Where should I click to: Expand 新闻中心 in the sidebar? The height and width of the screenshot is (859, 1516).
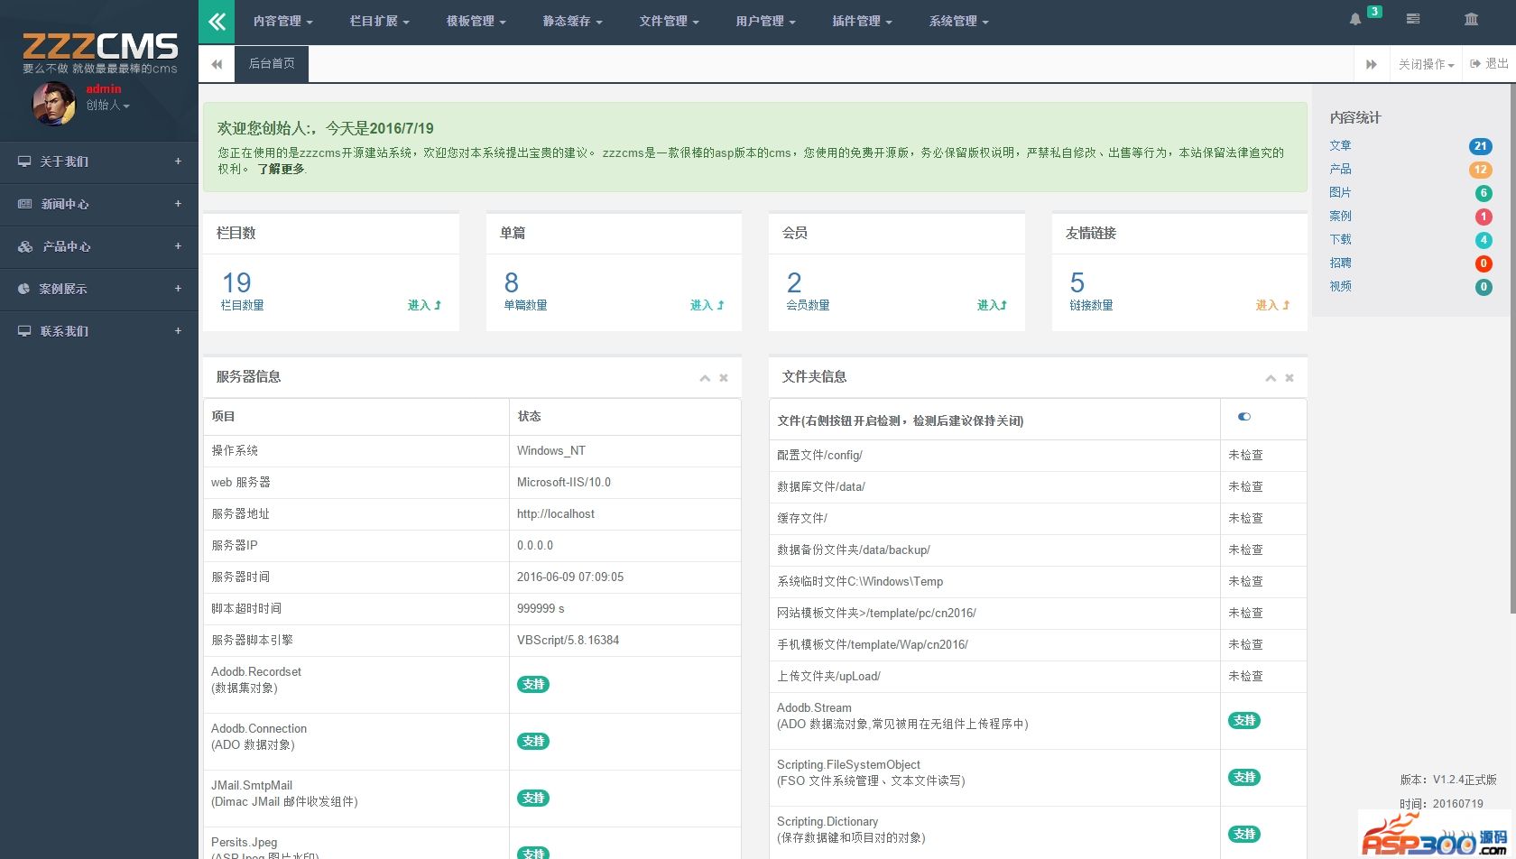click(x=99, y=204)
